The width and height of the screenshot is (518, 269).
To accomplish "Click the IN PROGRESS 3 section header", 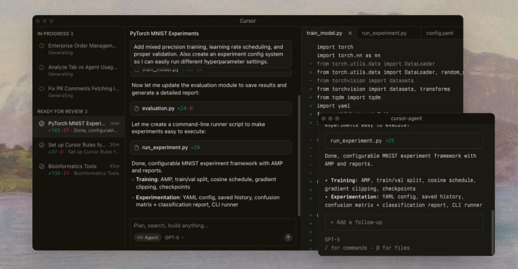I will 55,34.
